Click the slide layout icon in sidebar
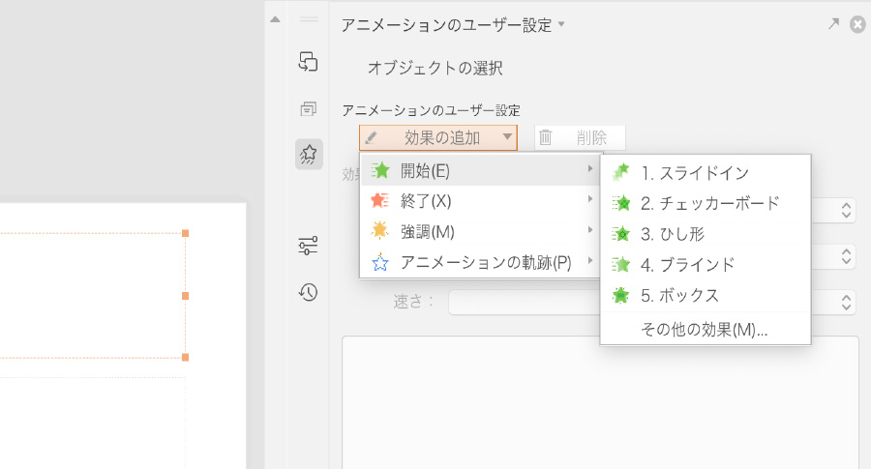871x469 pixels. pos(309,108)
